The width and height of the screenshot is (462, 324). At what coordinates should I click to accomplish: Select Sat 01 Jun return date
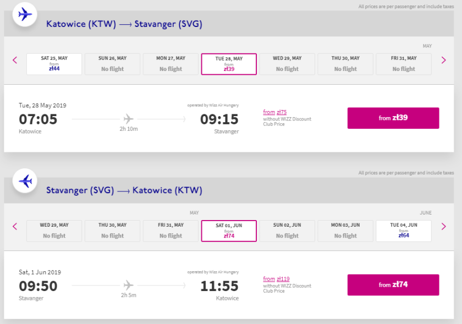click(229, 230)
